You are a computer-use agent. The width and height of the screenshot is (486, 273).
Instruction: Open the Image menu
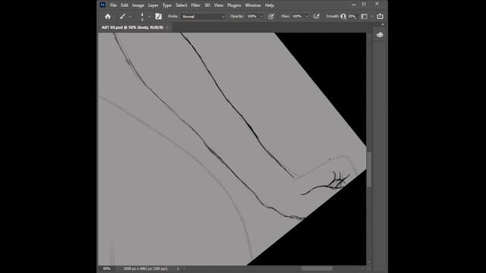point(138,5)
